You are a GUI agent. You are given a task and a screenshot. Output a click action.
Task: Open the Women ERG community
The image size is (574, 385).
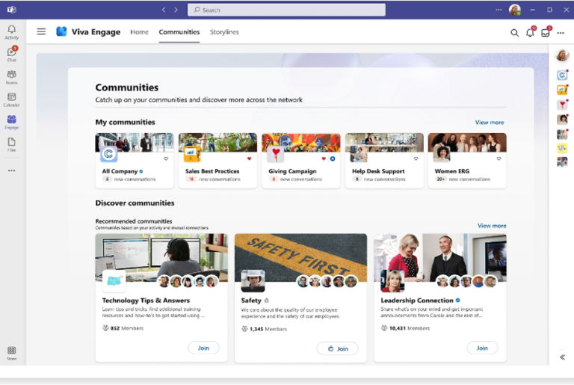[451, 171]
